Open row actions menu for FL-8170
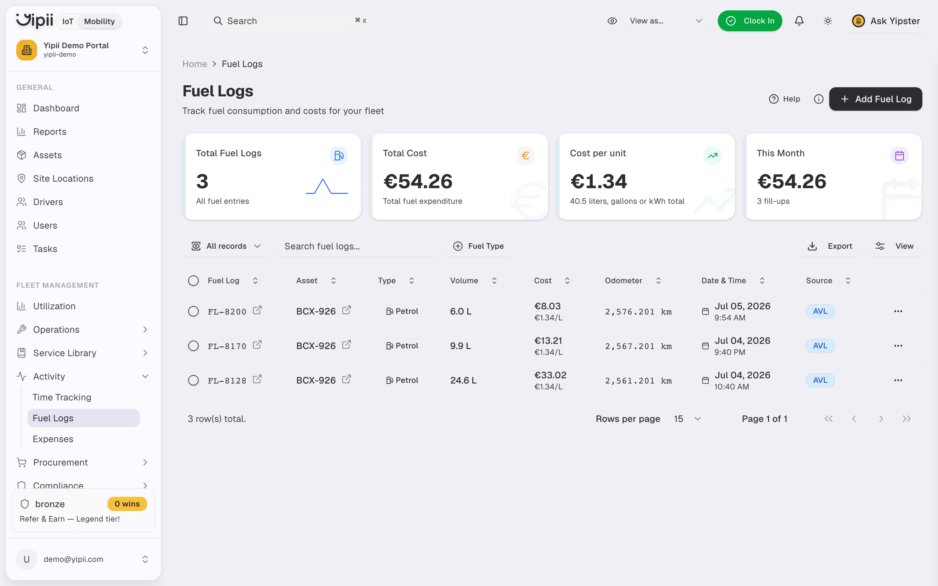 898,346
